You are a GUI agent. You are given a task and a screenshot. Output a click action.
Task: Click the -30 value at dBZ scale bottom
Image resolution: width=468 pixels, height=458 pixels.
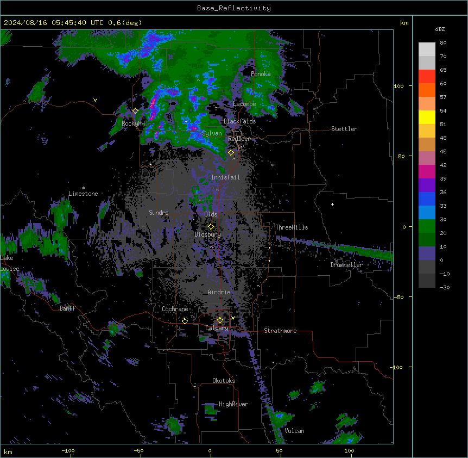[x=445, y=287]
